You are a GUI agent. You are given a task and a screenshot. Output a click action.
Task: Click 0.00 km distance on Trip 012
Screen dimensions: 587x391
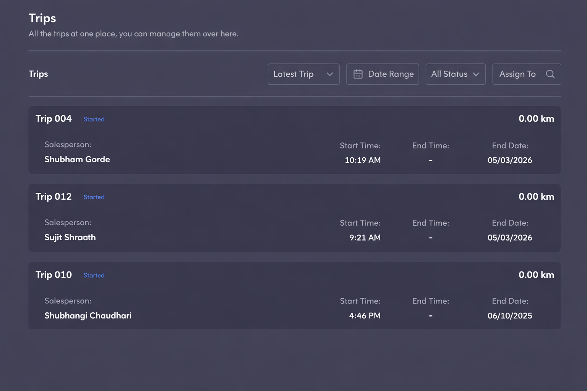pos(536,197)
